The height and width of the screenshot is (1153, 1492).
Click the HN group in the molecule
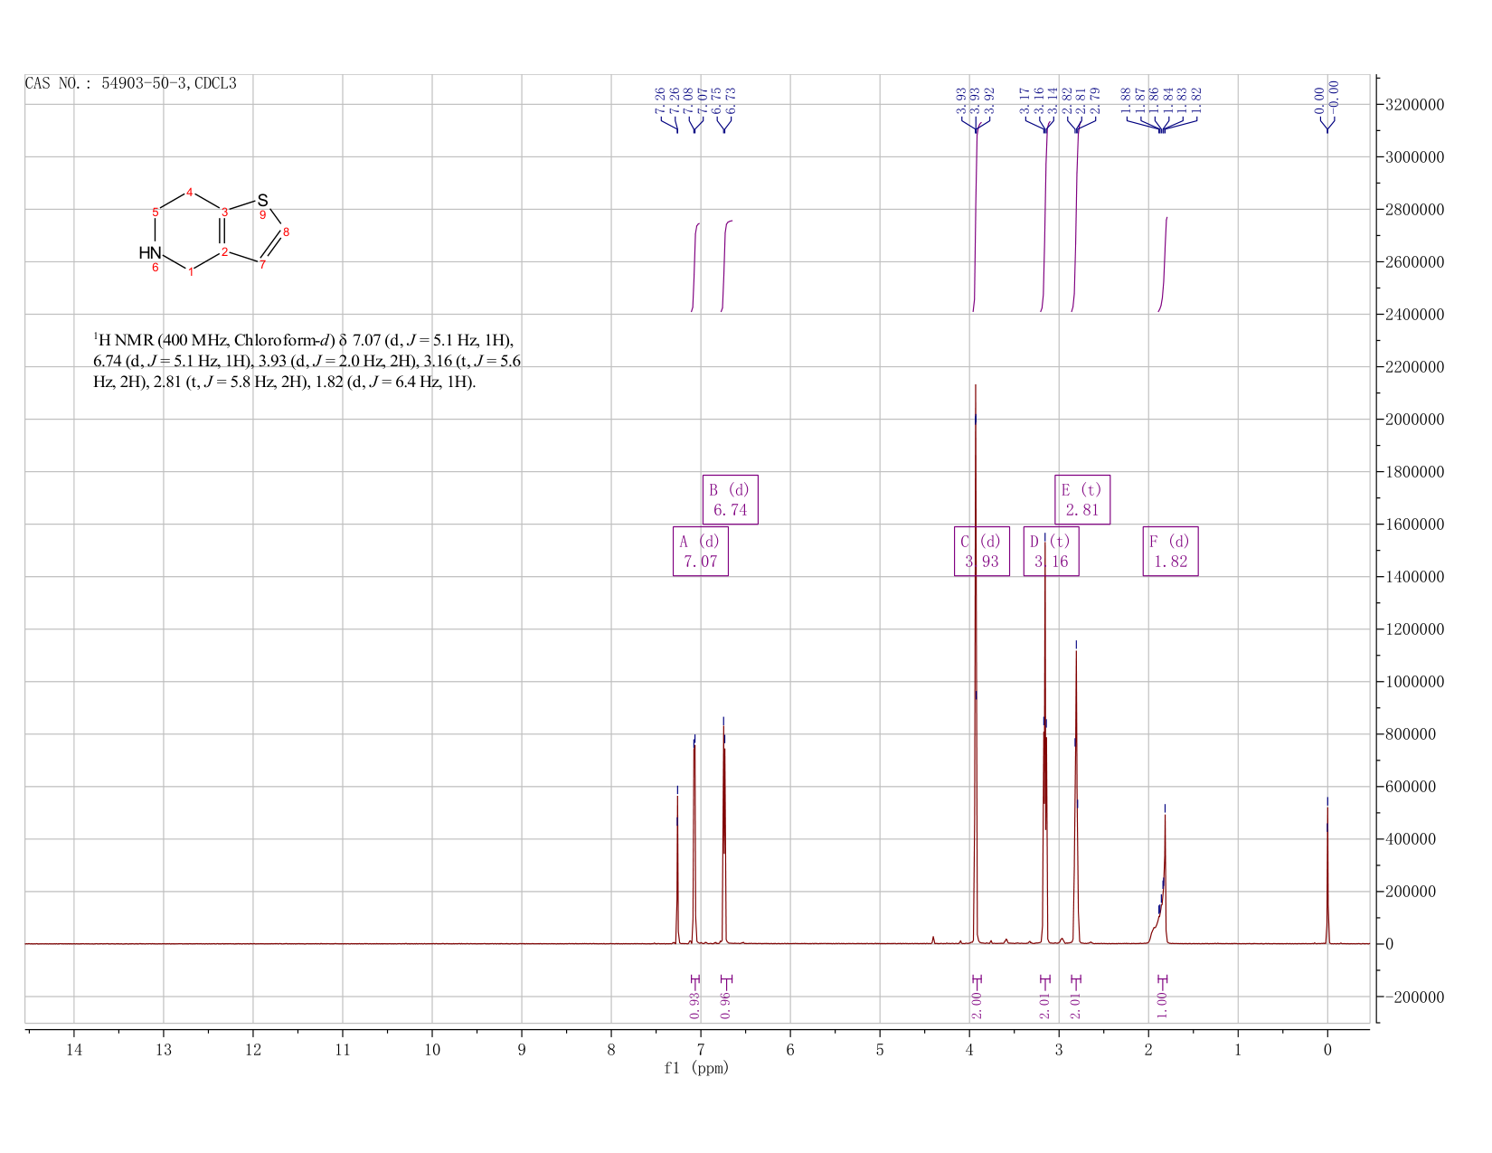coord(150,252)
